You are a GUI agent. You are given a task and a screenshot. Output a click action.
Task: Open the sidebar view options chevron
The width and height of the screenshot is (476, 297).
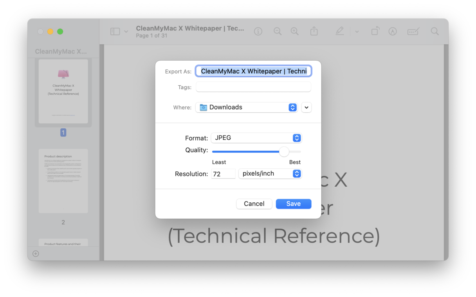tap(126, 32)
